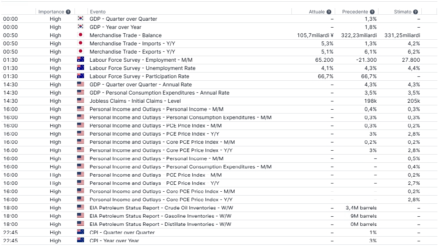Click the question mark next to Precedente
The height and width of the screenshot is (250, 440).
372,12
